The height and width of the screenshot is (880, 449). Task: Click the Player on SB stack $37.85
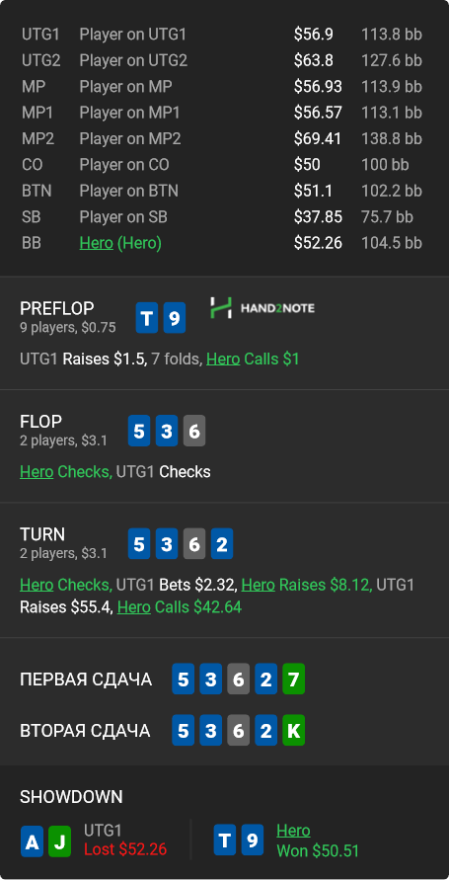coord(318,216)
